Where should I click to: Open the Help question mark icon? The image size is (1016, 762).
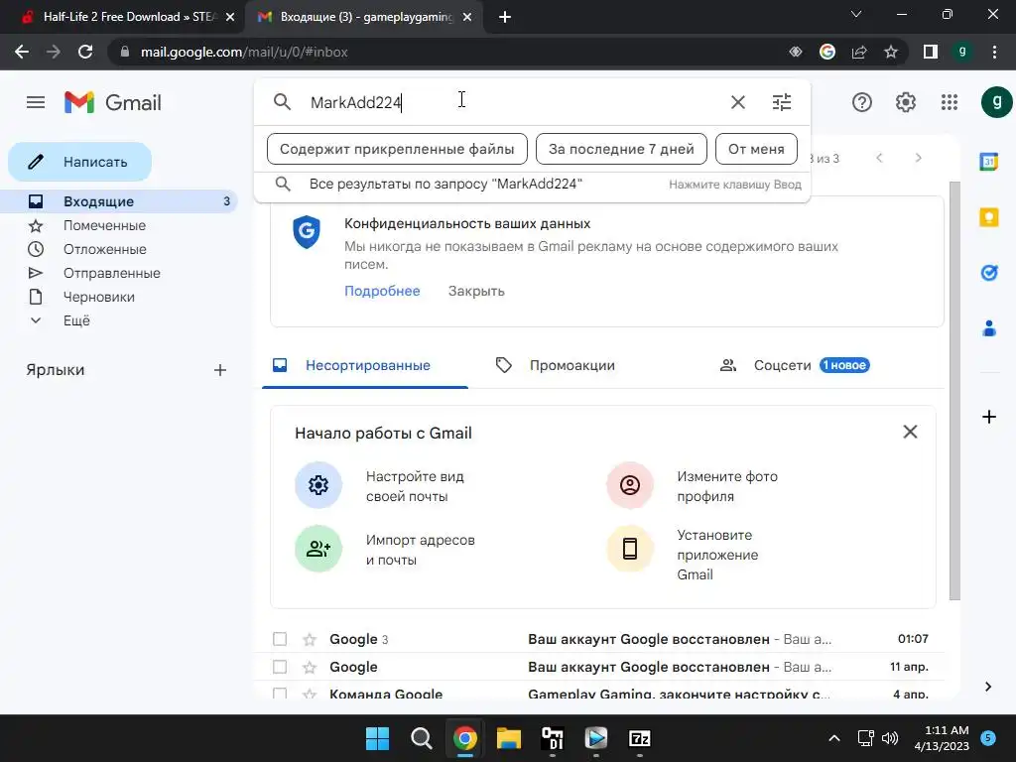click(x=862, y=102)
